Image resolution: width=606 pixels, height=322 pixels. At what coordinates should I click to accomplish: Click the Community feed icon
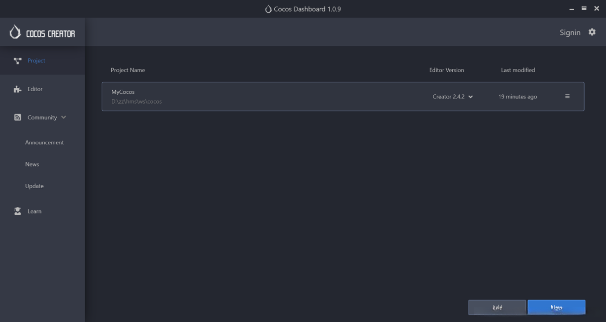click(x=17, y=118)
